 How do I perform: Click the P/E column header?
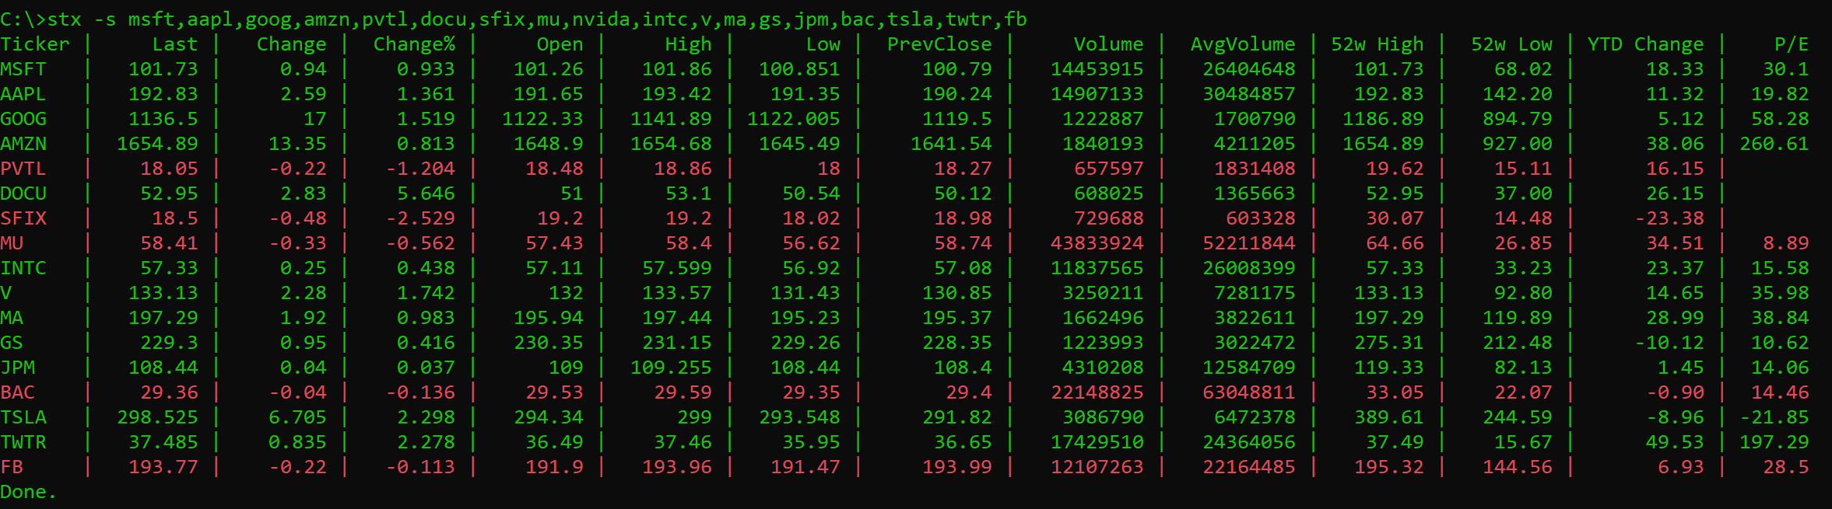1792,44
